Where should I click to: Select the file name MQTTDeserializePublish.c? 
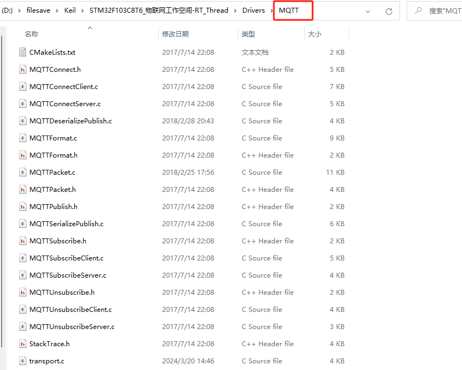[70, 121]
